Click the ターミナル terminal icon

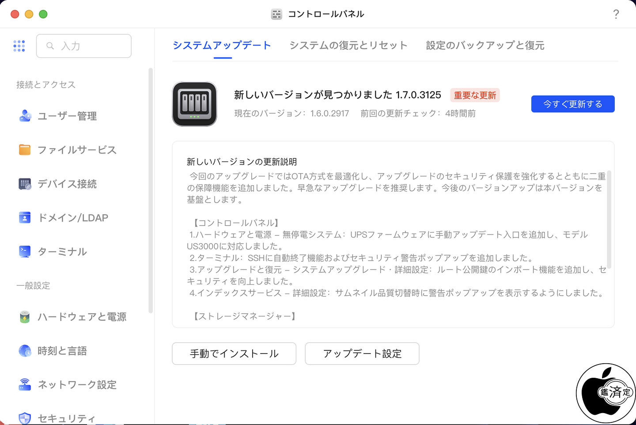25,252
